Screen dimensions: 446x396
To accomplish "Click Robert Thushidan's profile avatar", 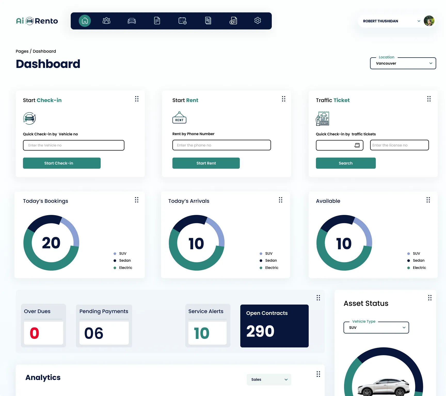I will click(x=429, y=21).
